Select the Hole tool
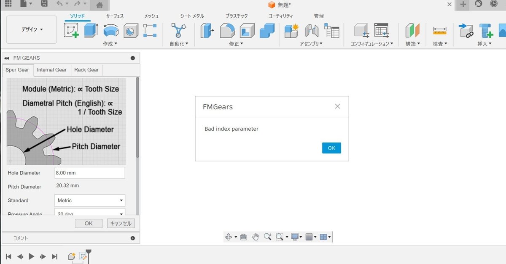This screenshot has width=506, height=264. coord(131,31)
